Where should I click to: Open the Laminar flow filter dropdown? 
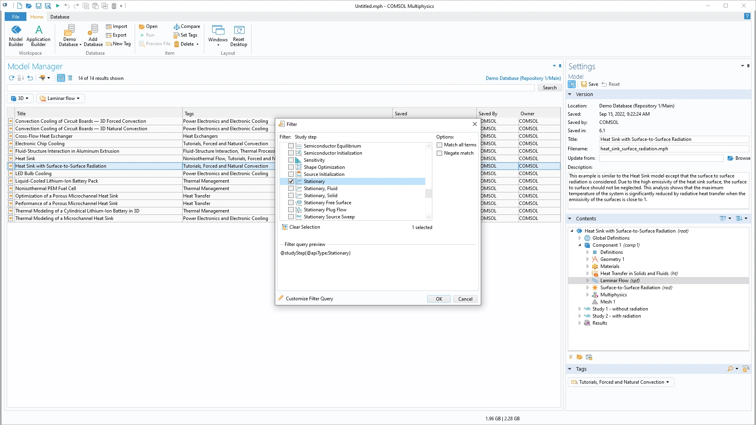coord(61,98)
